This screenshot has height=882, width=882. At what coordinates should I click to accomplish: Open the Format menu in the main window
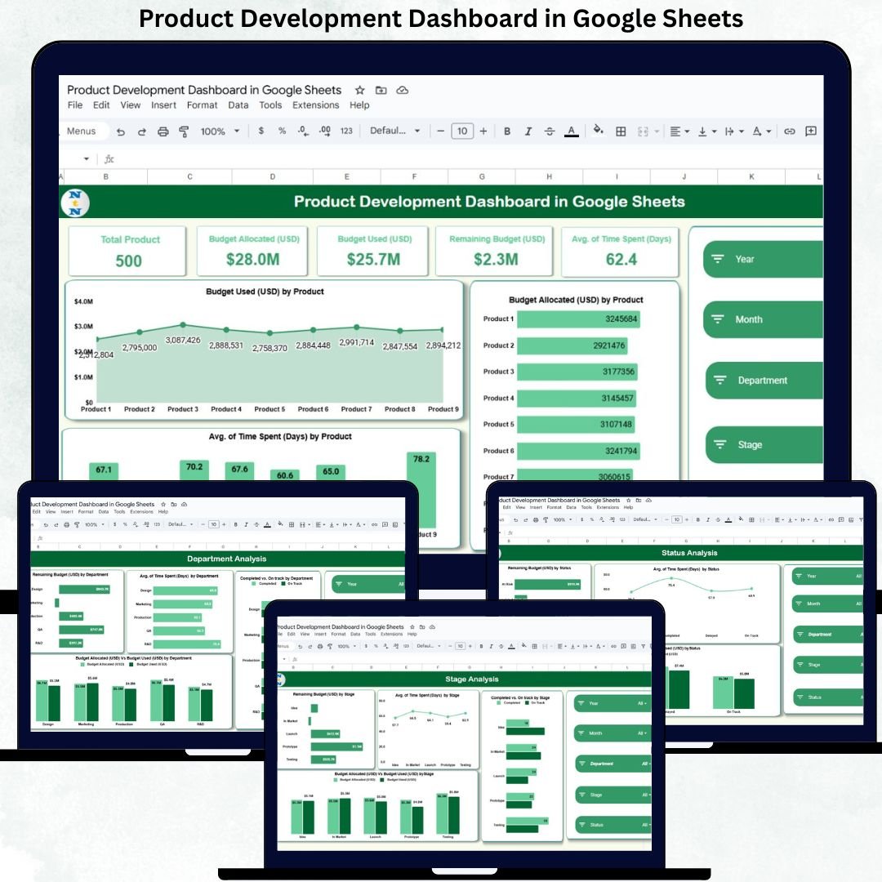click(x=202, y=105)
